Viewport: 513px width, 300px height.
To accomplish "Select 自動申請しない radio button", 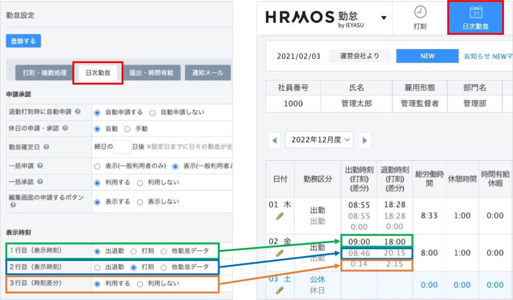I will (x=152, y=113).
